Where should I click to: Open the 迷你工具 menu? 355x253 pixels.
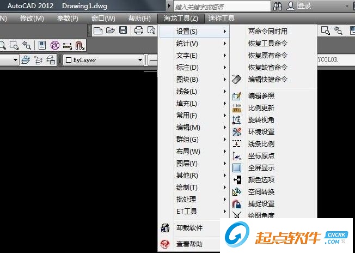221,19
